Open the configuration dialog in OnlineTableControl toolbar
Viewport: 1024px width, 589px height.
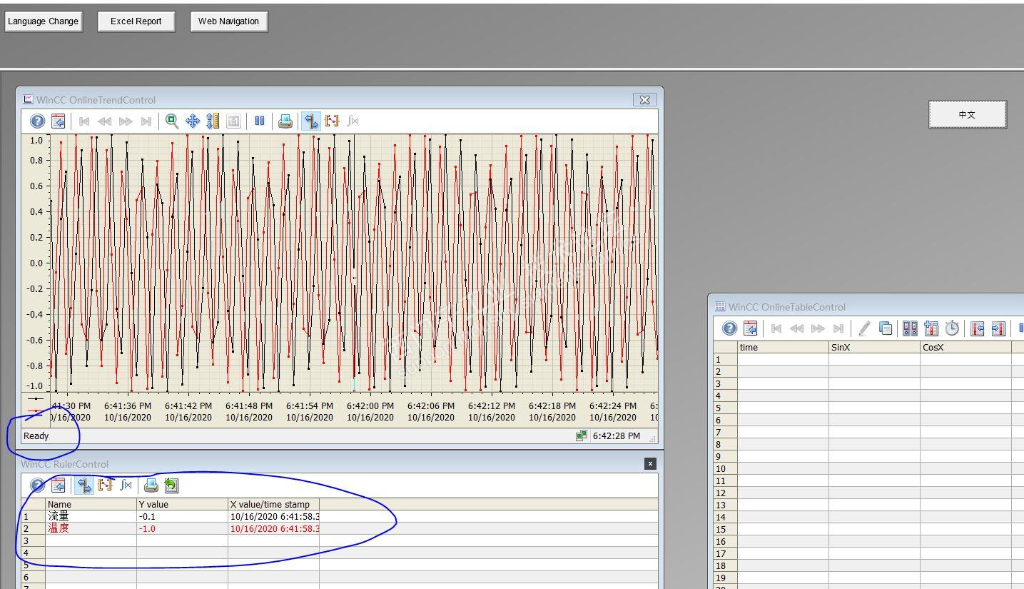coord(750,328)
